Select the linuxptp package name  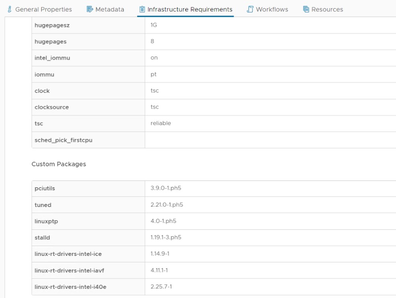(46, 221)
